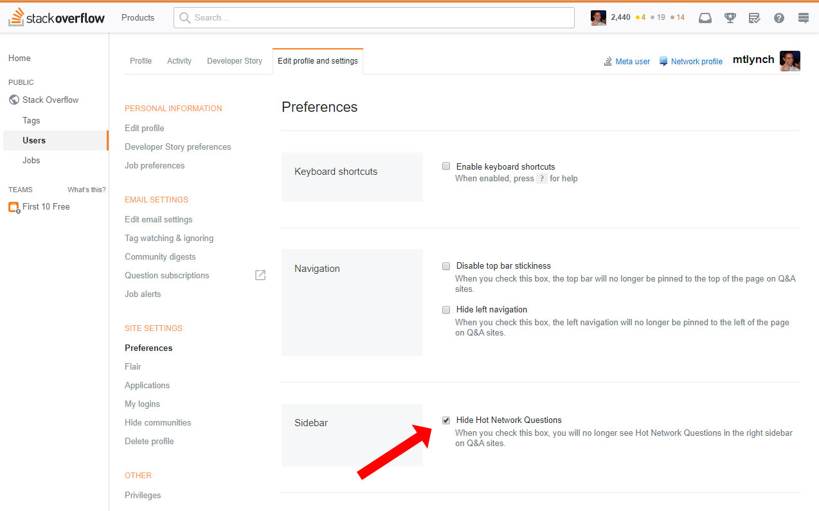This screenshot has height=511, width=819.
Task: Switch to the Developer Story tab
Action: [235, 61]
